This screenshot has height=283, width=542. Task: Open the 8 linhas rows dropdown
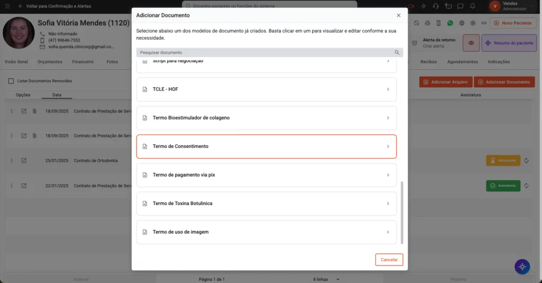click(326, 279)
